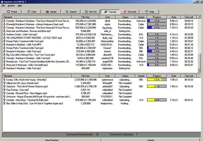Select user hittermerbitter in downloads
The image size is (203, 141).
pos(107,41)
